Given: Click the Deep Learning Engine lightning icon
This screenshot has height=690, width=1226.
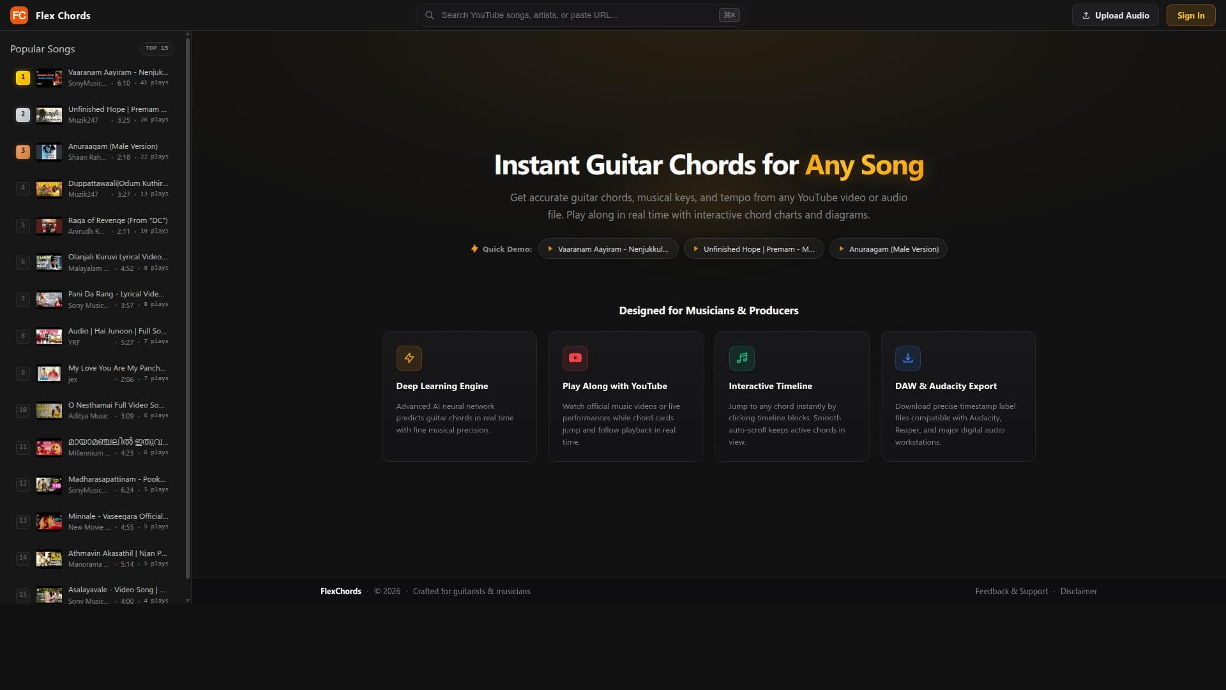Looking at the screenshot, I should (x=409, y=358).
